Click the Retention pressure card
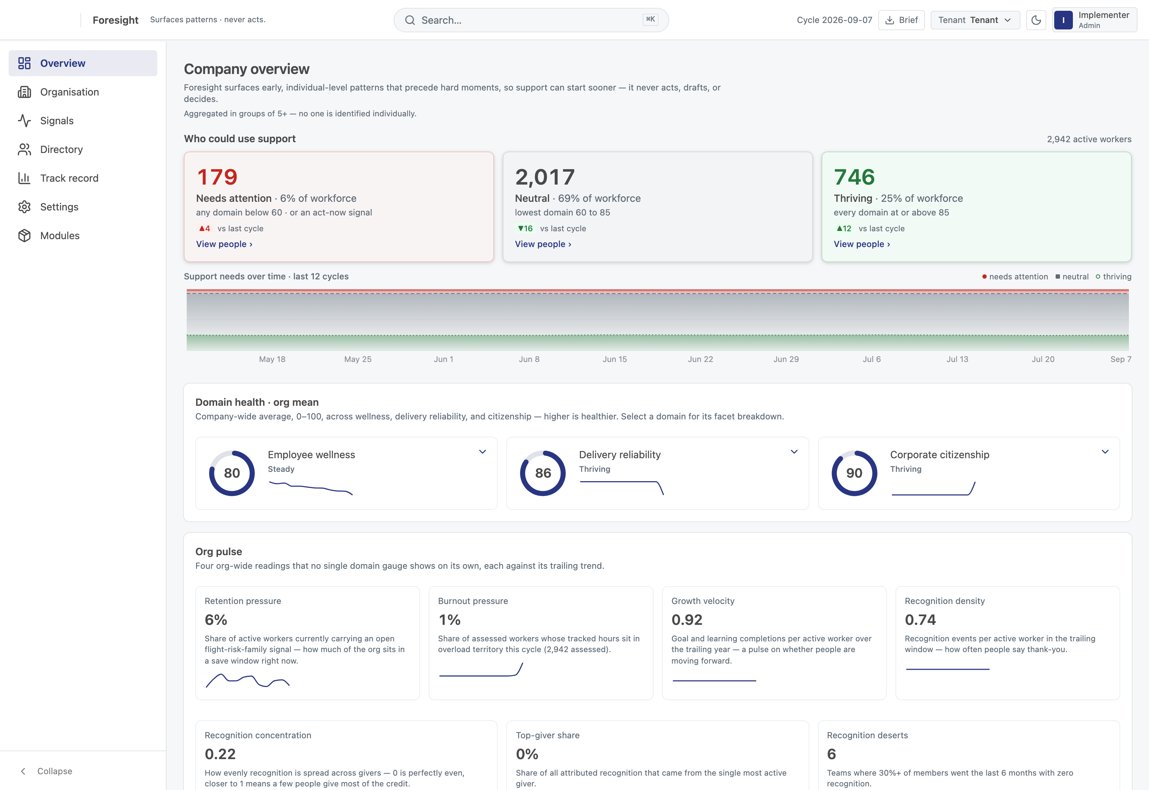 [307, 643]
